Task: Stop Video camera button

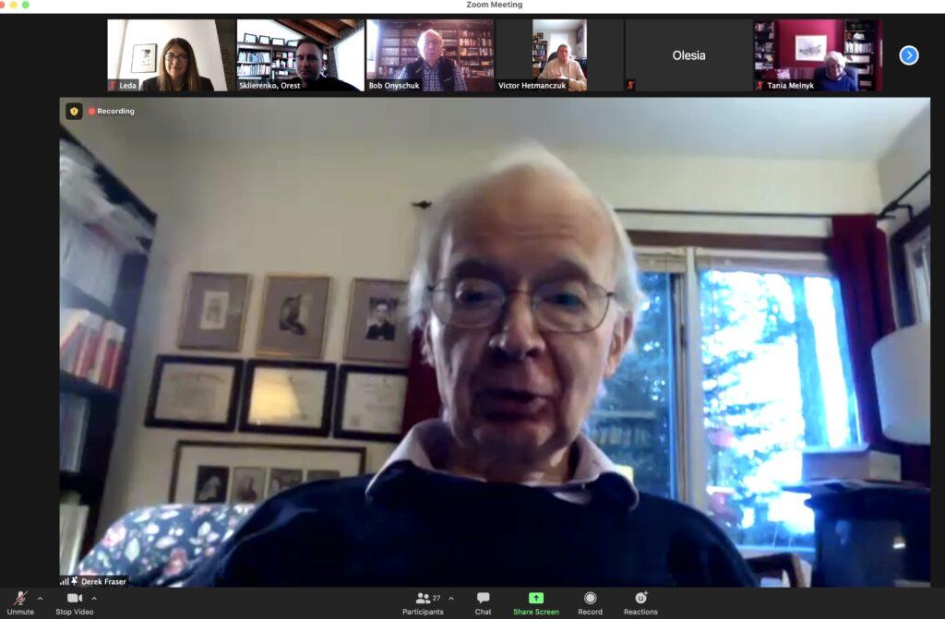Action: (74, 602)
